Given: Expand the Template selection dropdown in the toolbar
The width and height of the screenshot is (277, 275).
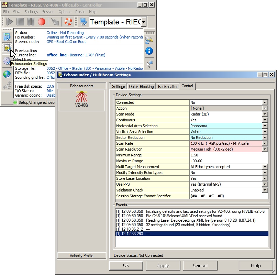Looking at the screenshot, I should click(144, 22).
